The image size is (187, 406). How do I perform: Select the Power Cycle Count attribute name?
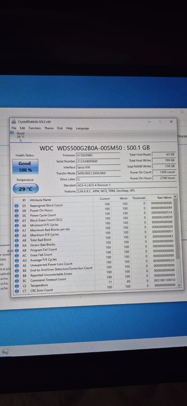coord(43,215)
